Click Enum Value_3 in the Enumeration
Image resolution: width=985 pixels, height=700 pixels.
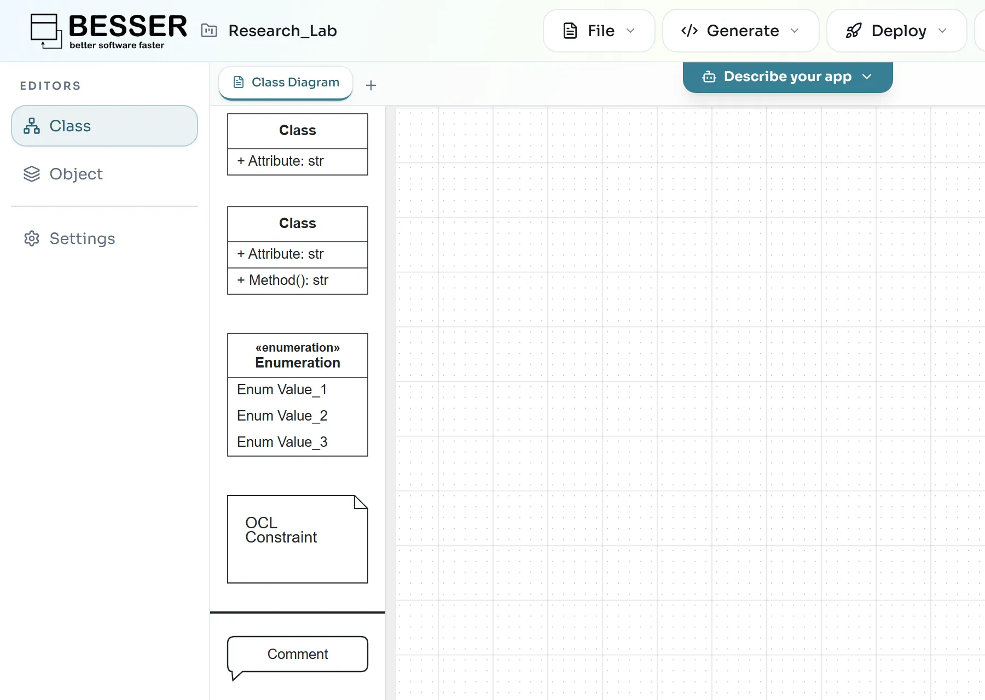click(282, 442)
